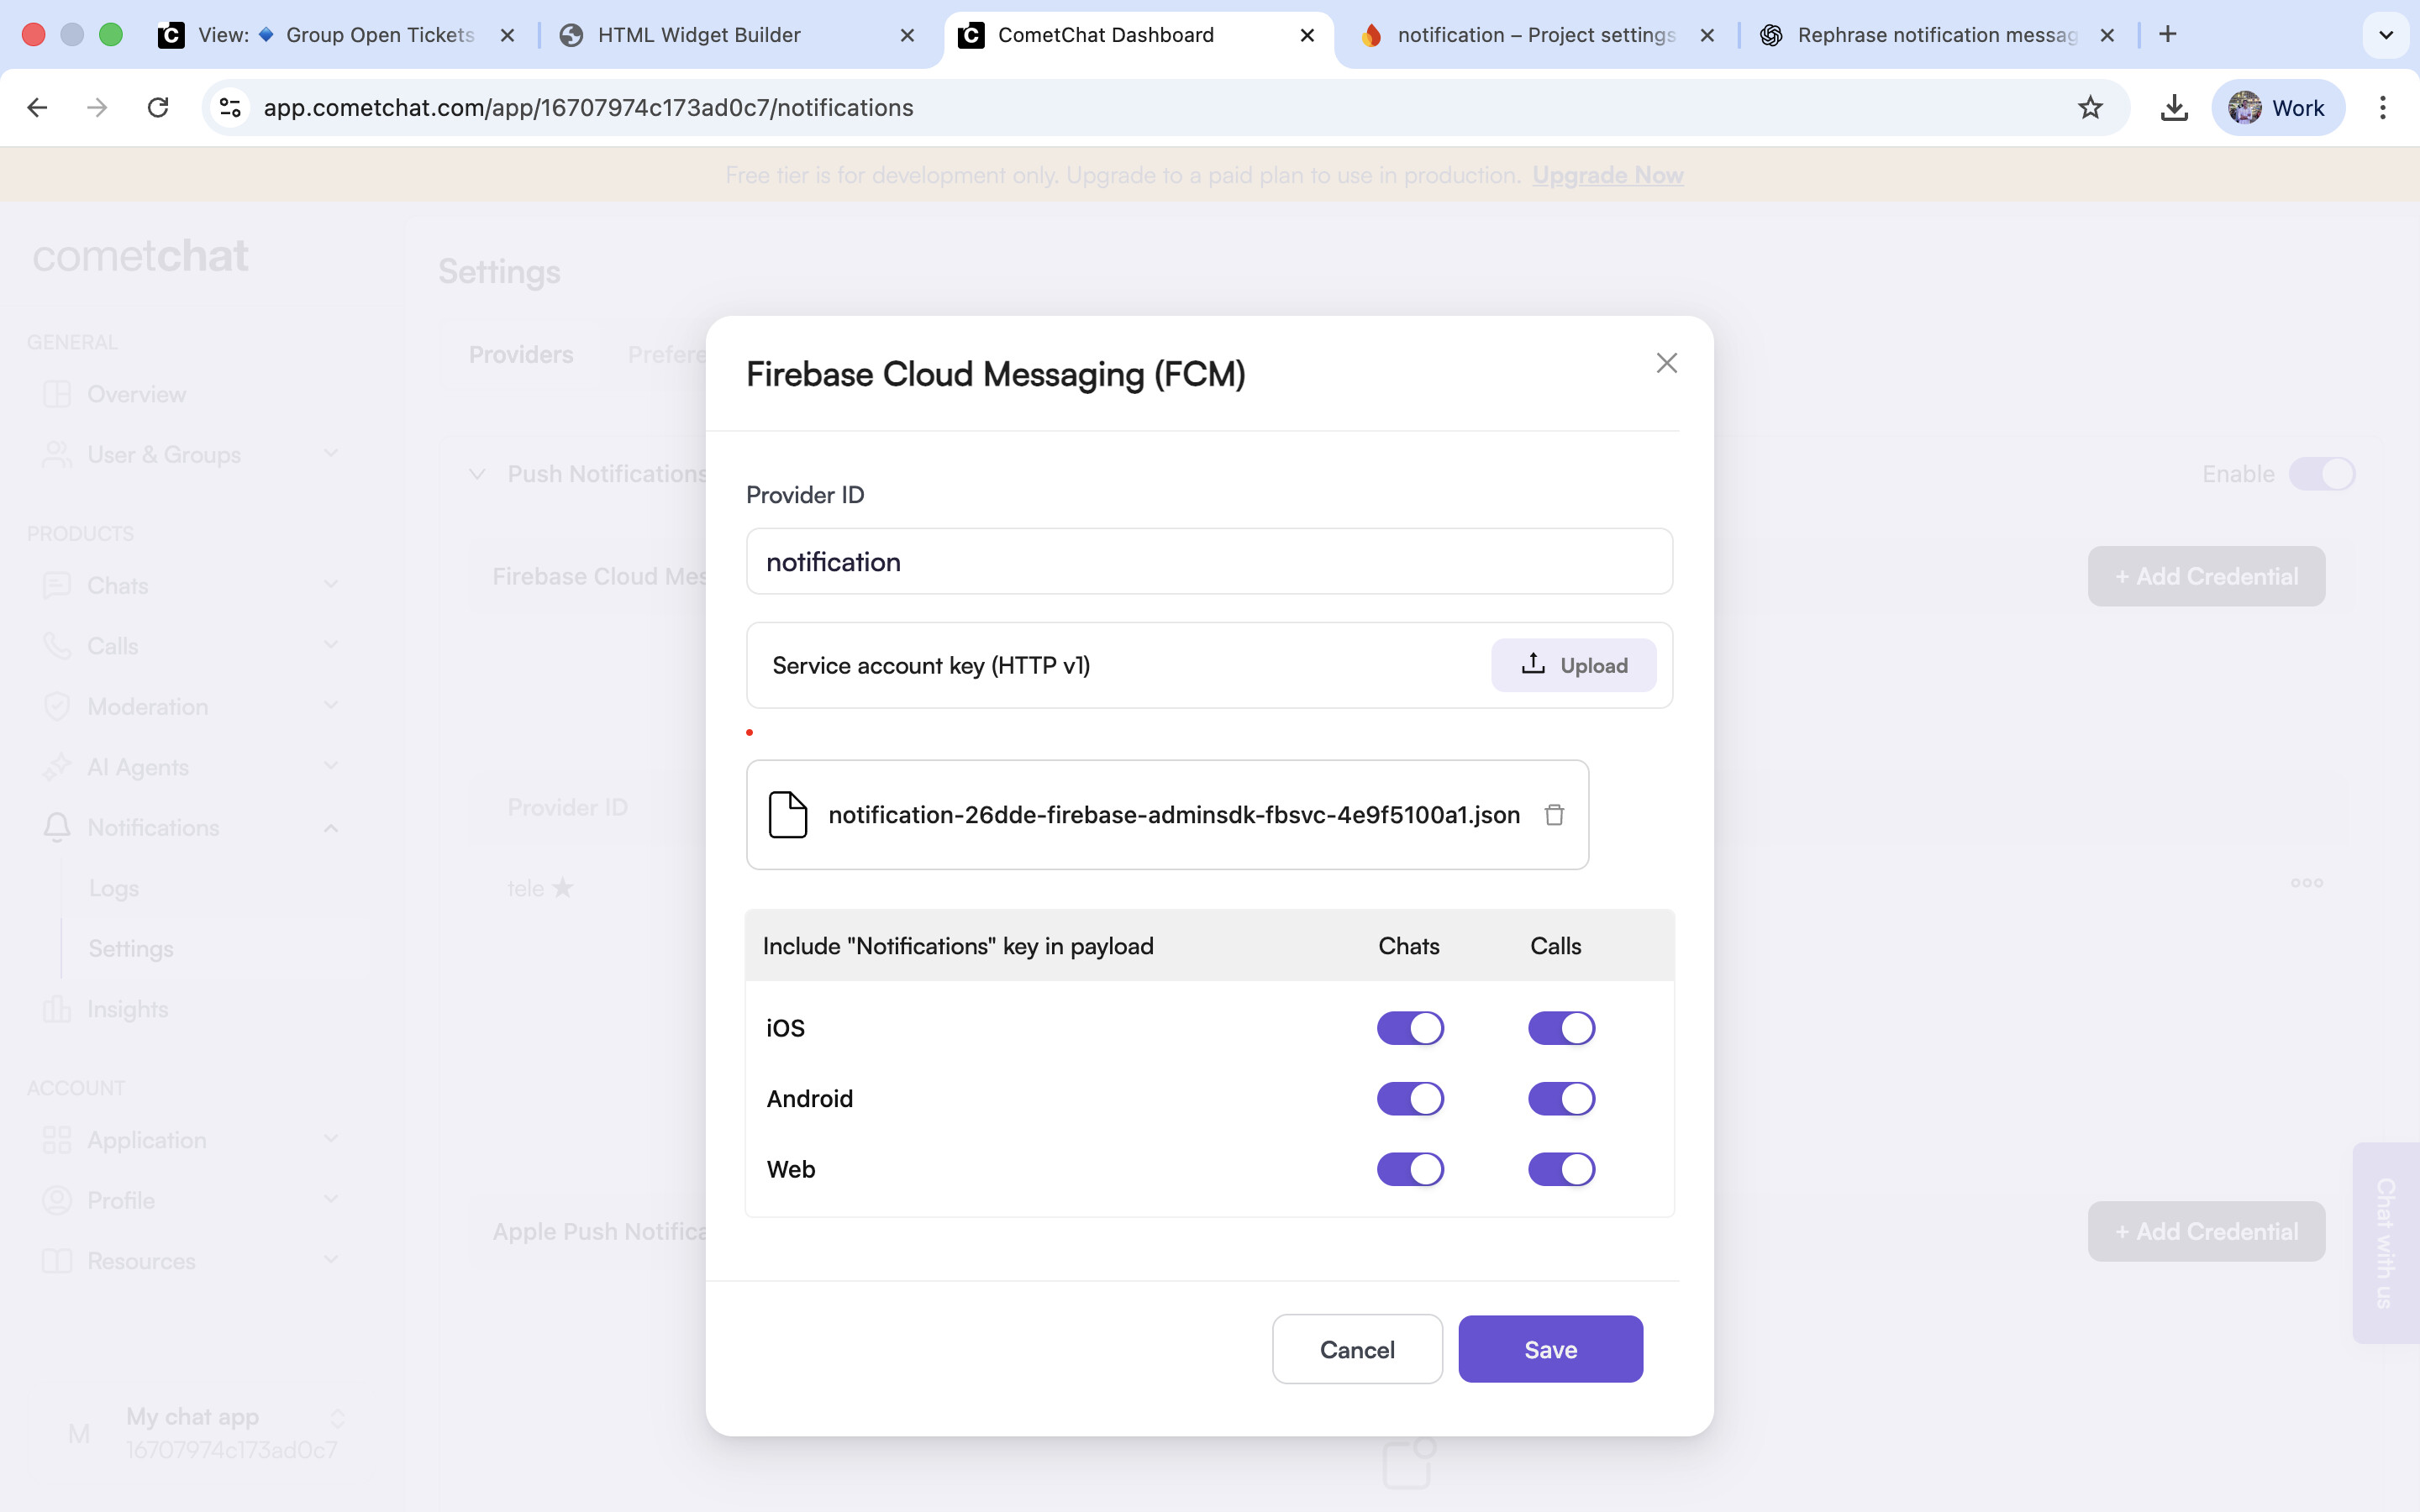Expand the Chats sidebar menu
Screen dimensions: 2420x1512
tap(331, 585)
